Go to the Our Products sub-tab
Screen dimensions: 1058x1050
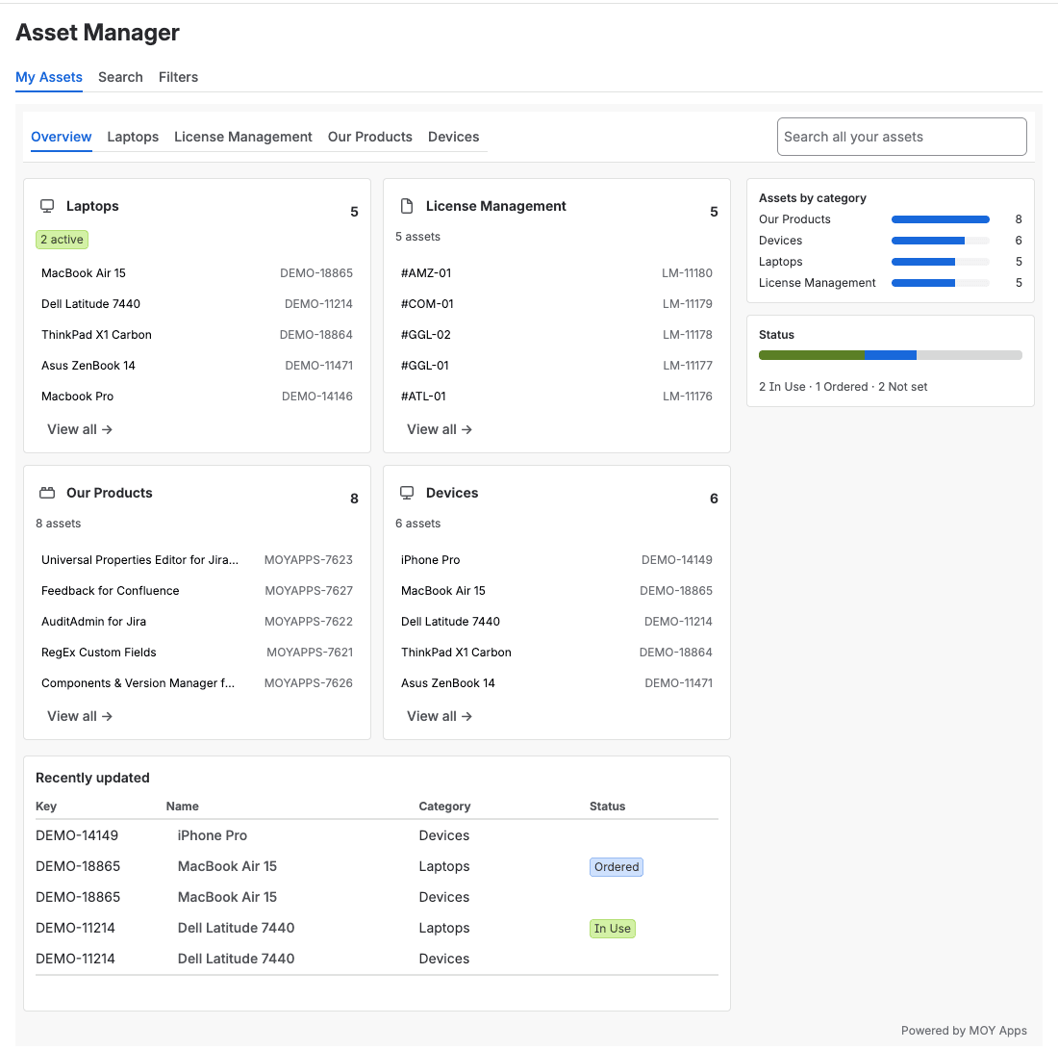369,137
